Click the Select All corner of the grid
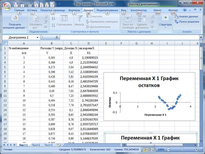Image resolution: width=205 pixels, height=154 pixels. (5, 43)
